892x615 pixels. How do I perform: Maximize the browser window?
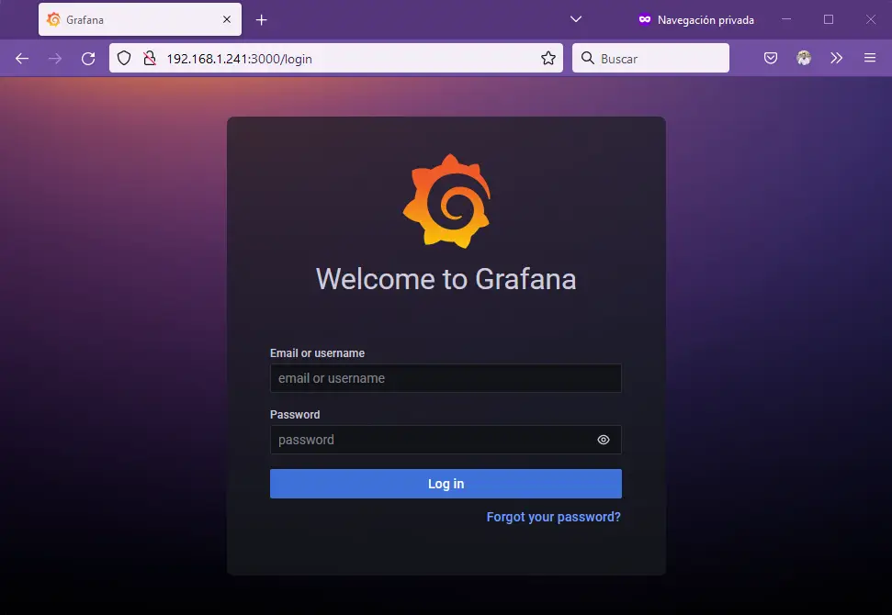click(x=829, y=19)
